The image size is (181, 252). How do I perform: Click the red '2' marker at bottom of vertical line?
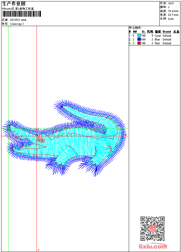[x=39, y=250]
